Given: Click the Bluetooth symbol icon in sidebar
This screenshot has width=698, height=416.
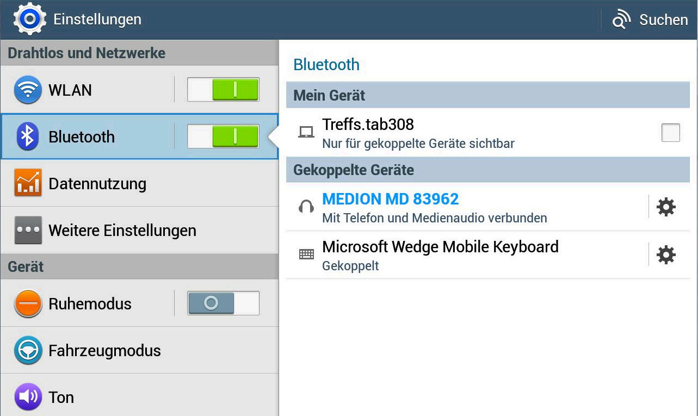Looking at the screenshot, I should [x=28, y=136].
